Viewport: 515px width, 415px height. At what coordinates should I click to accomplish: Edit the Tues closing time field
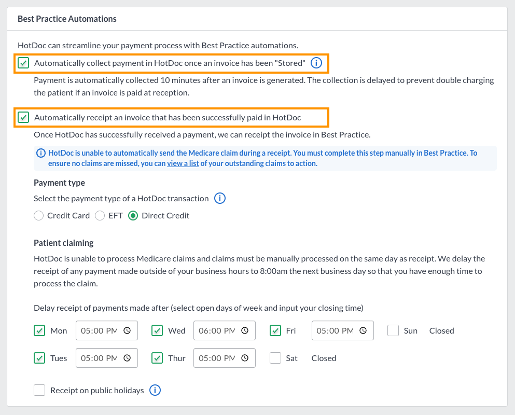(x=107, y=358)
